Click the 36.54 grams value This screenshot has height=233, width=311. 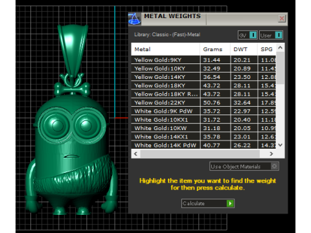pos(211,77)
